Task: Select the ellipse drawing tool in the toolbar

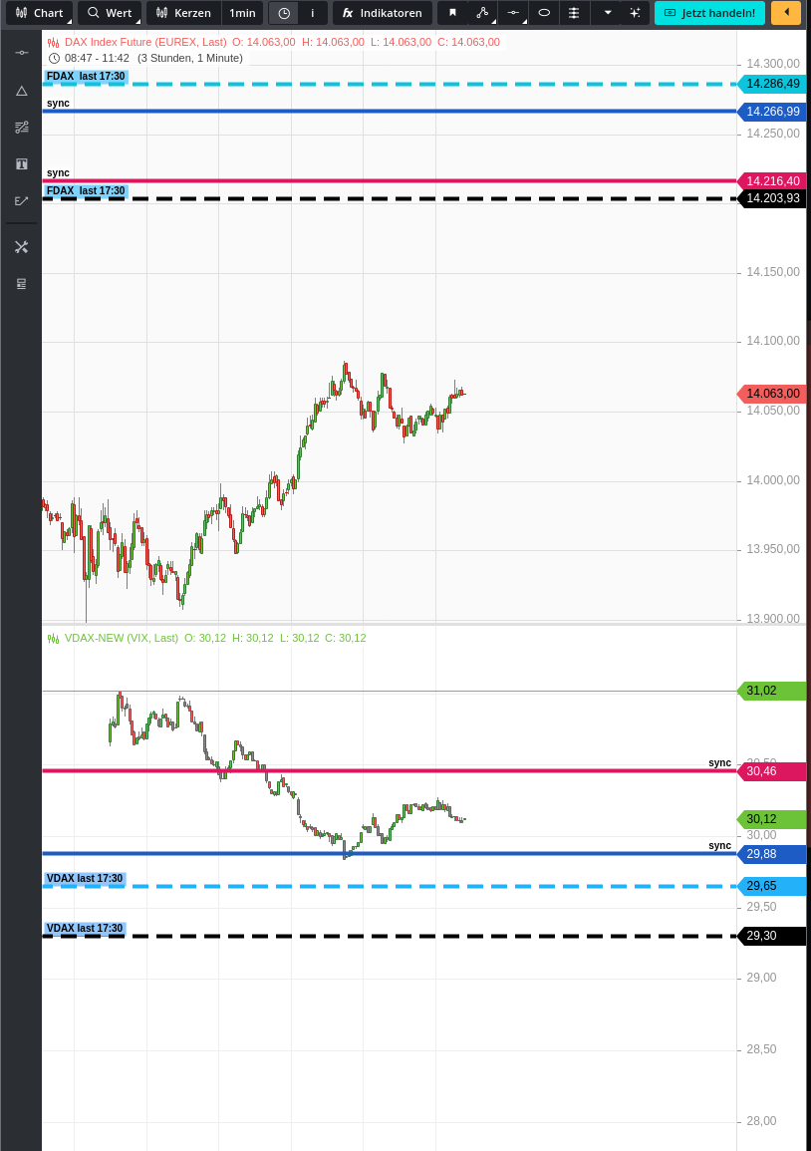Action: [x=544, y=13]
